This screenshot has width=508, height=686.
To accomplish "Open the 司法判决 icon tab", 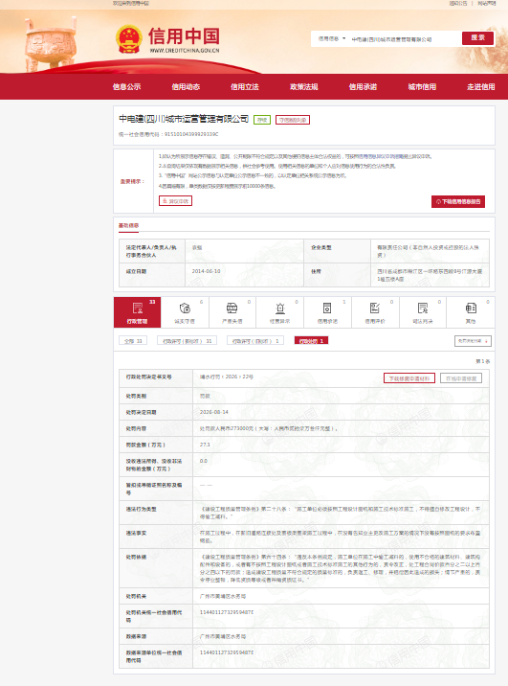I will (423, 312).
